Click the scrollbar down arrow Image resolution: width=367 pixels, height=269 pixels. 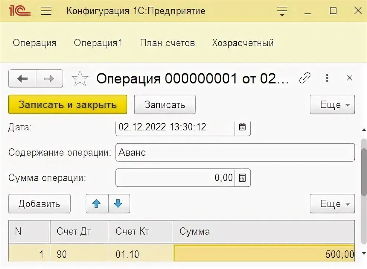tap(364, 253)
